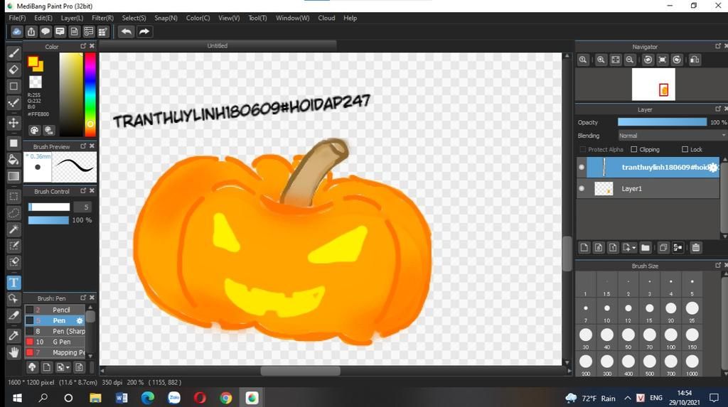The height and width of the screenshot is (407, 728).
Task: Click the transparent color swatch
Action: click(x=36, y=82)
